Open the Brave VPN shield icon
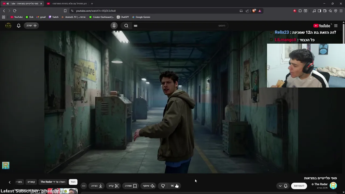Viewport: 345px width, 194px height. tap(336, 11)
